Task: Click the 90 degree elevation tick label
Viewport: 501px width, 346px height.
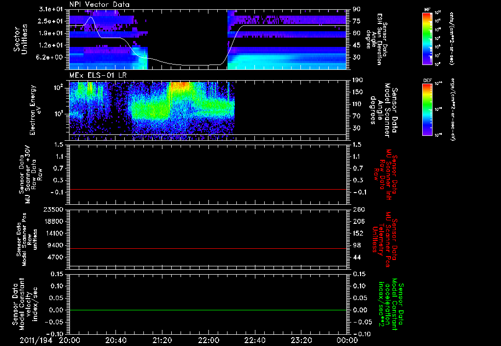Action: (x=357, y=9)
